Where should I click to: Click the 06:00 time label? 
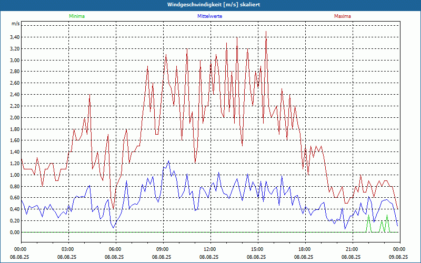click(x=116, y=249)
